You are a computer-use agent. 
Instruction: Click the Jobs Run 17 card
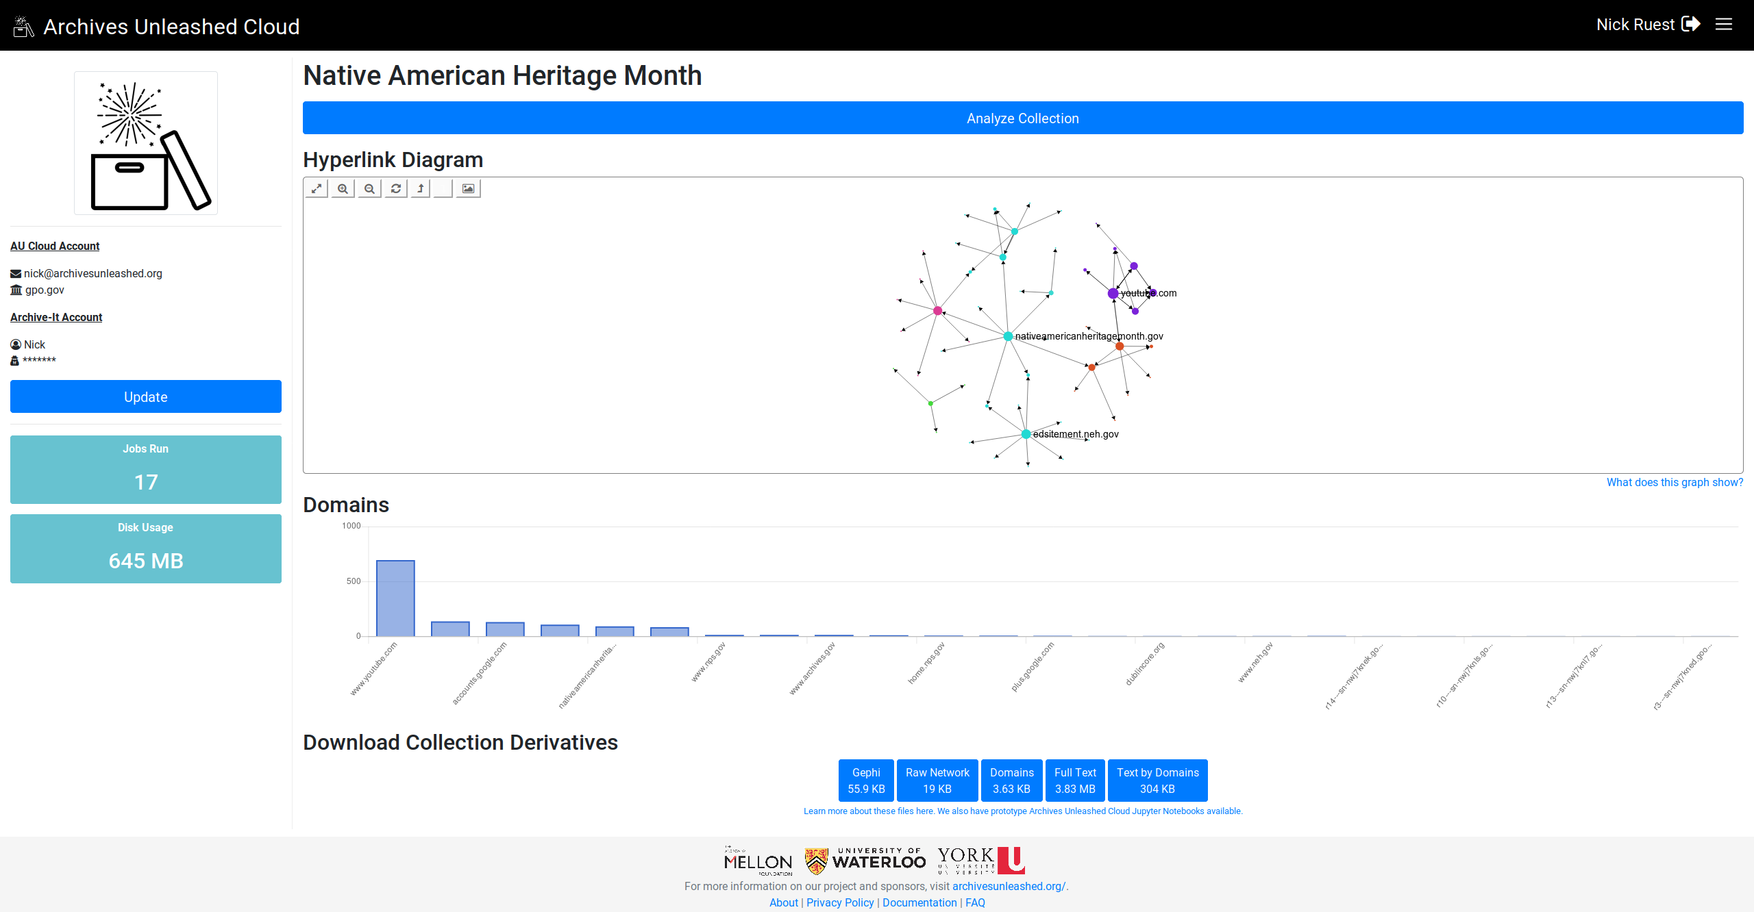146,470
